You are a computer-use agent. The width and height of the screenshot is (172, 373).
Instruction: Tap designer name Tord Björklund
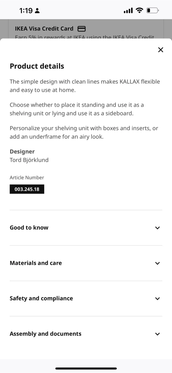(29, 160)
